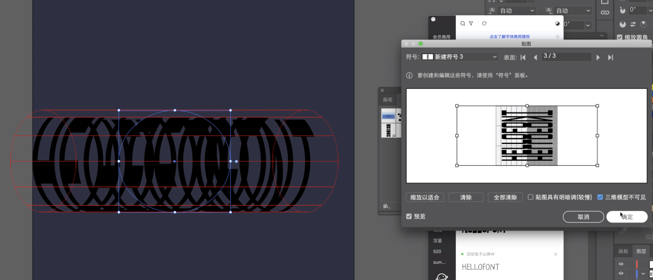Switch to the 画板 tab

(622, 251)
